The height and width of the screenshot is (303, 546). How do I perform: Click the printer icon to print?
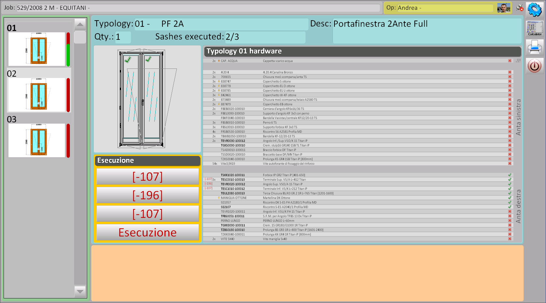[x=534, y=47]
